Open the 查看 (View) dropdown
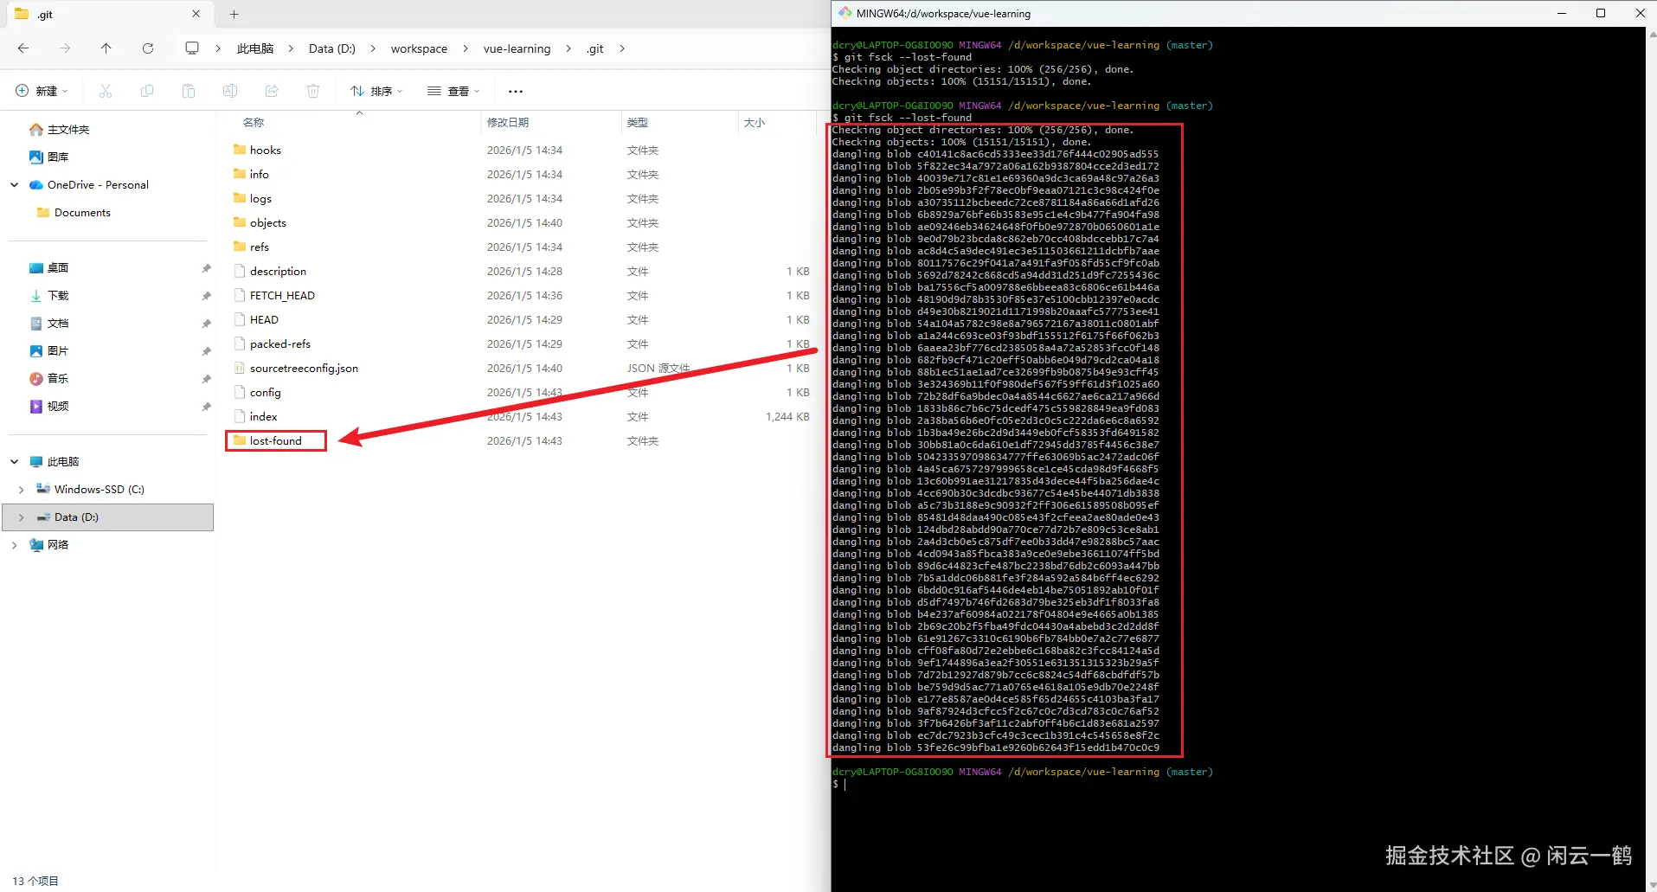 [453, 91]
